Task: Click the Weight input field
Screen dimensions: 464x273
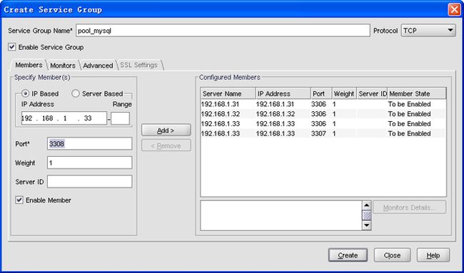Action: point(89,163)
